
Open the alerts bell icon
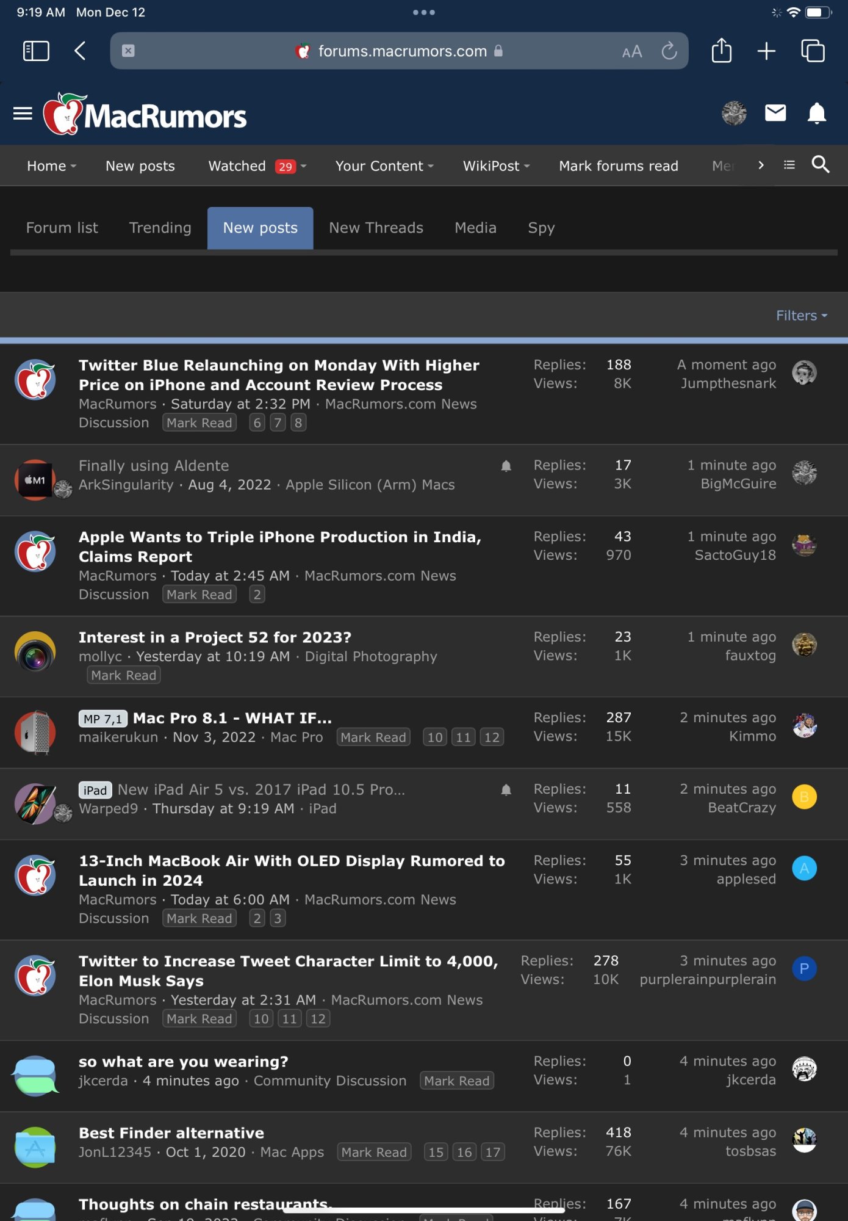(x=817, y=114)
